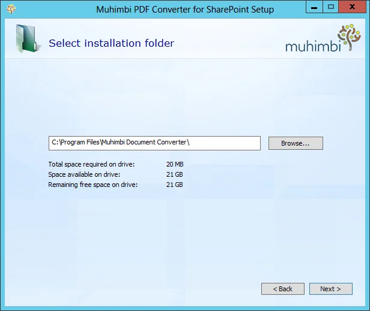Click the window title text in the title bar
The height and width of the screenshot is (311, 370).
[x=185, y=10]
